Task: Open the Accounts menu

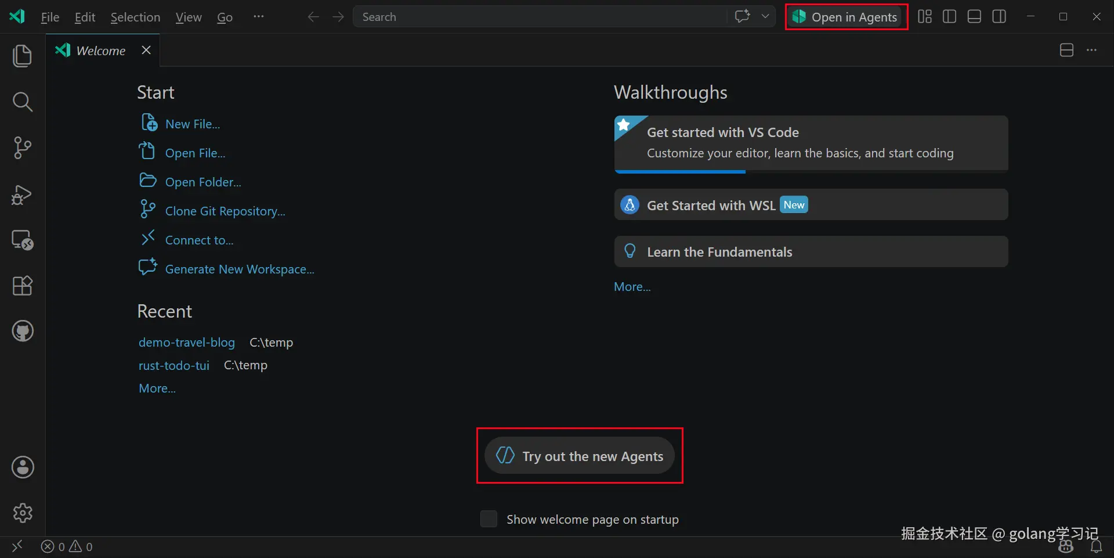Action: (x=23, y=467)
